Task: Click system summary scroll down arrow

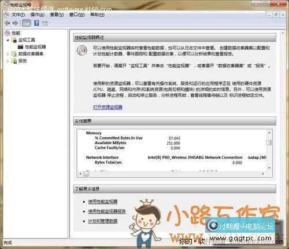Action: [x=269, y=168]
